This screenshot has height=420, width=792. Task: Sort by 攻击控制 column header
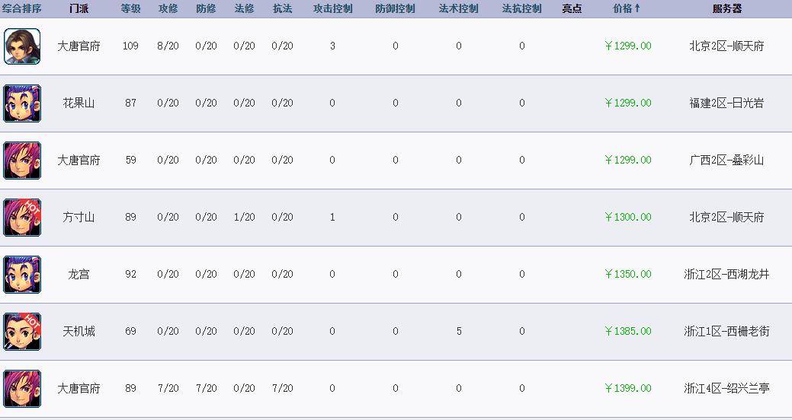click(332, 9)
